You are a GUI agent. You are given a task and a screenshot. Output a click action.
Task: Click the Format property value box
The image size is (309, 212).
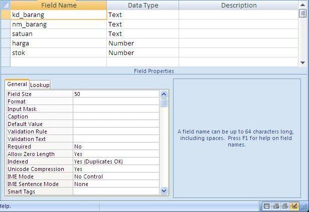tap(116, 101)
